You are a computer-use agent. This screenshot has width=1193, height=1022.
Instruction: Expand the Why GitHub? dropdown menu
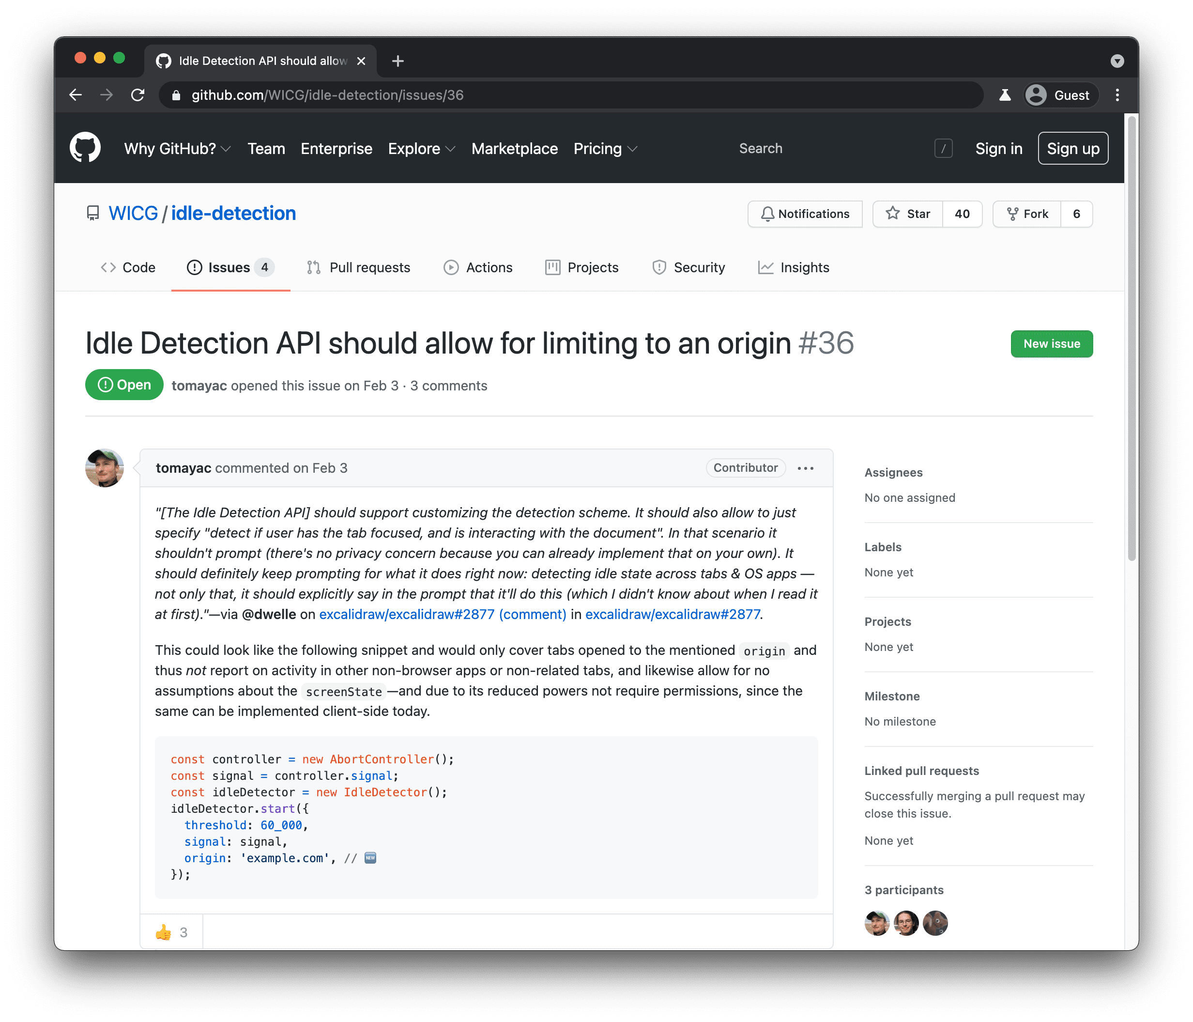(176, 148)
